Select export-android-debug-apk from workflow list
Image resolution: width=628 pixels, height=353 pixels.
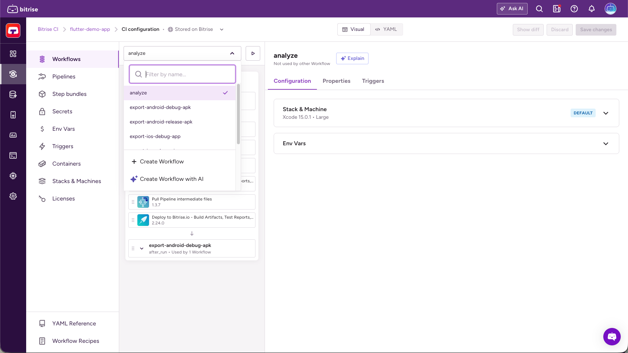(180, 107)
